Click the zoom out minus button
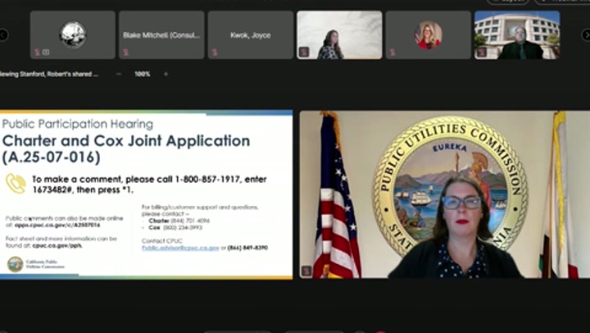The image size is (590, 333). coord(118,74)
